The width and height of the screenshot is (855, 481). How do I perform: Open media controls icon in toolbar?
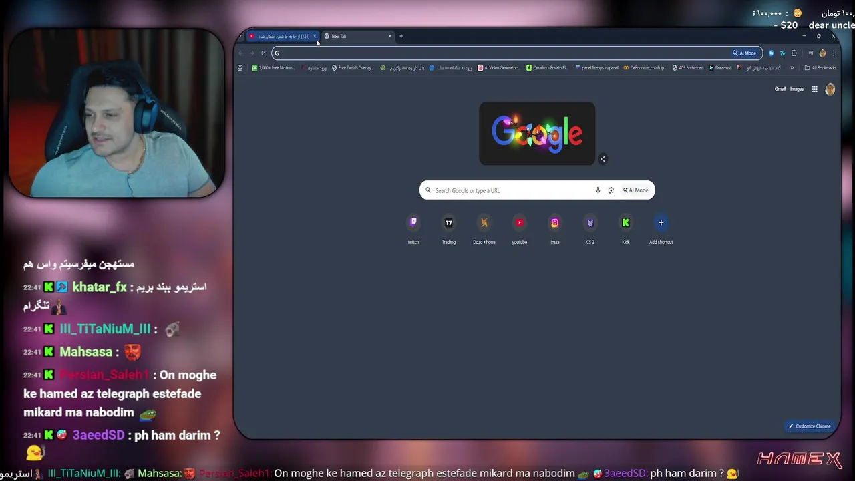(811, 53)
